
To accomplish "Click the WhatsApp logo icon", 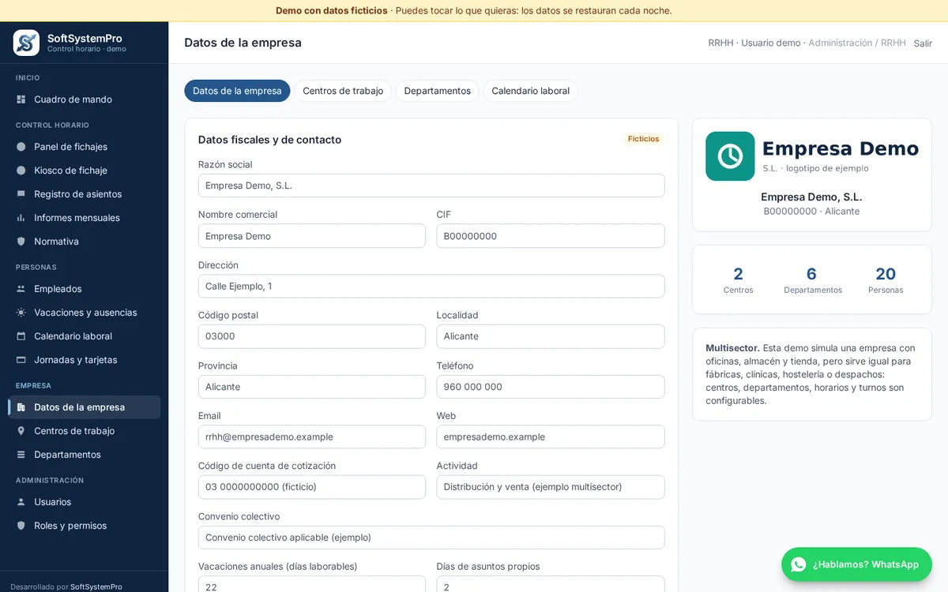I will 799,564.
